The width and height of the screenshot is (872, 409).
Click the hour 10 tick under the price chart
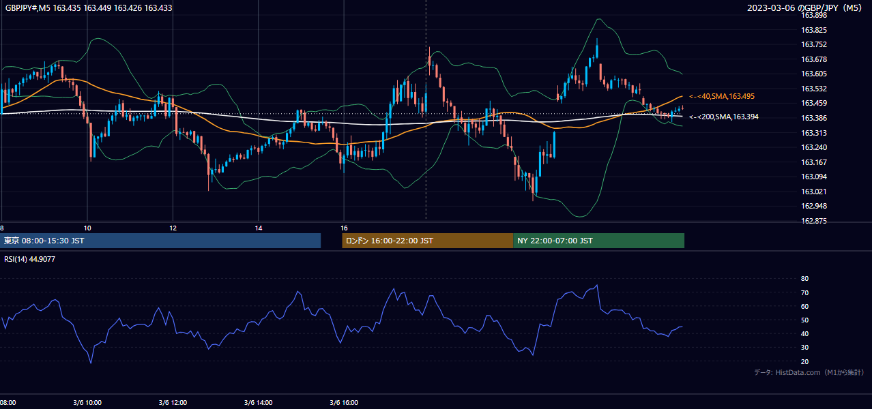[x=87, y=228]
